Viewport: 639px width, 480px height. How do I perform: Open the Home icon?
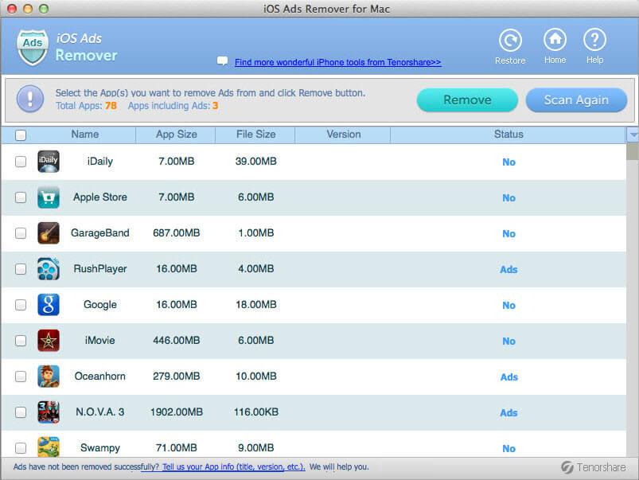pos(555,40)
